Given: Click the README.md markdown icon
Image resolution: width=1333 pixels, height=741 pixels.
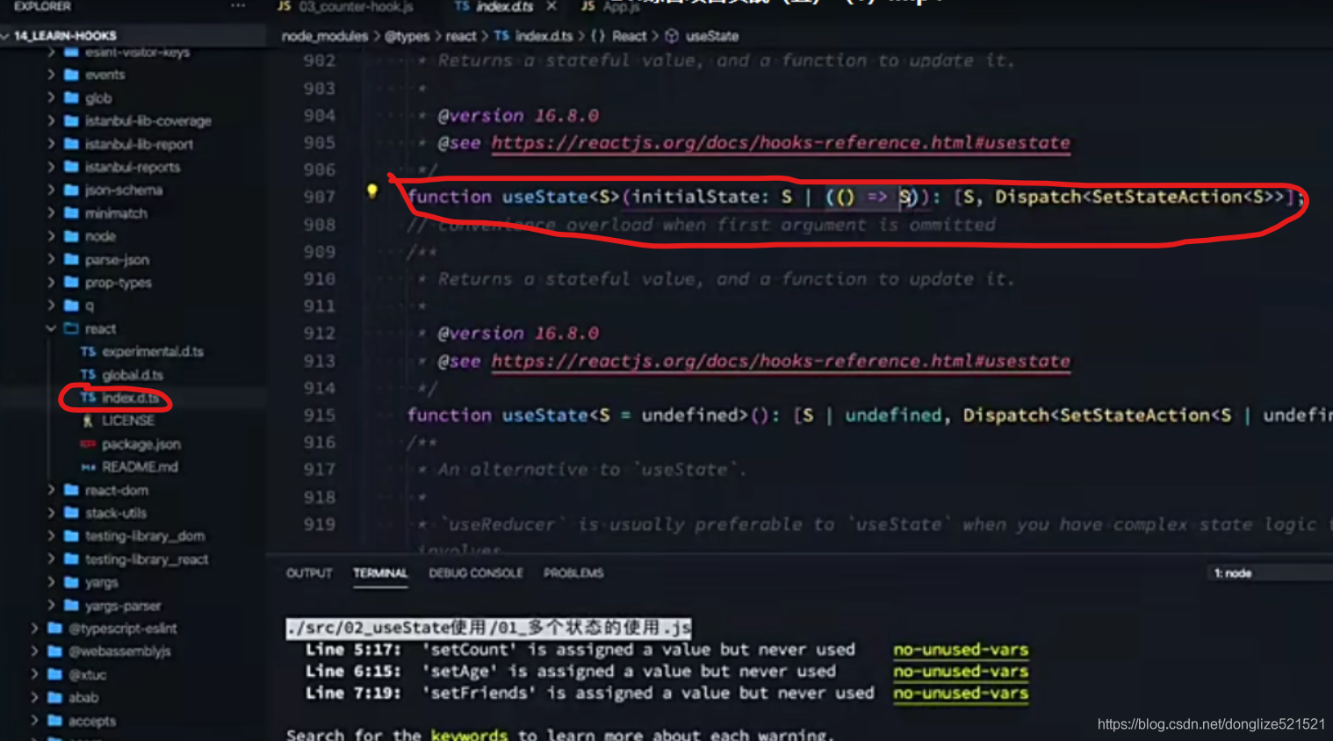Looking at the screenshot, I should [88, 467].
